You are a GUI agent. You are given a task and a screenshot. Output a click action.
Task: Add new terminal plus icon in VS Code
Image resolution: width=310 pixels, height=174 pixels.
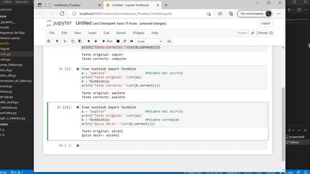tap(290, 130)
